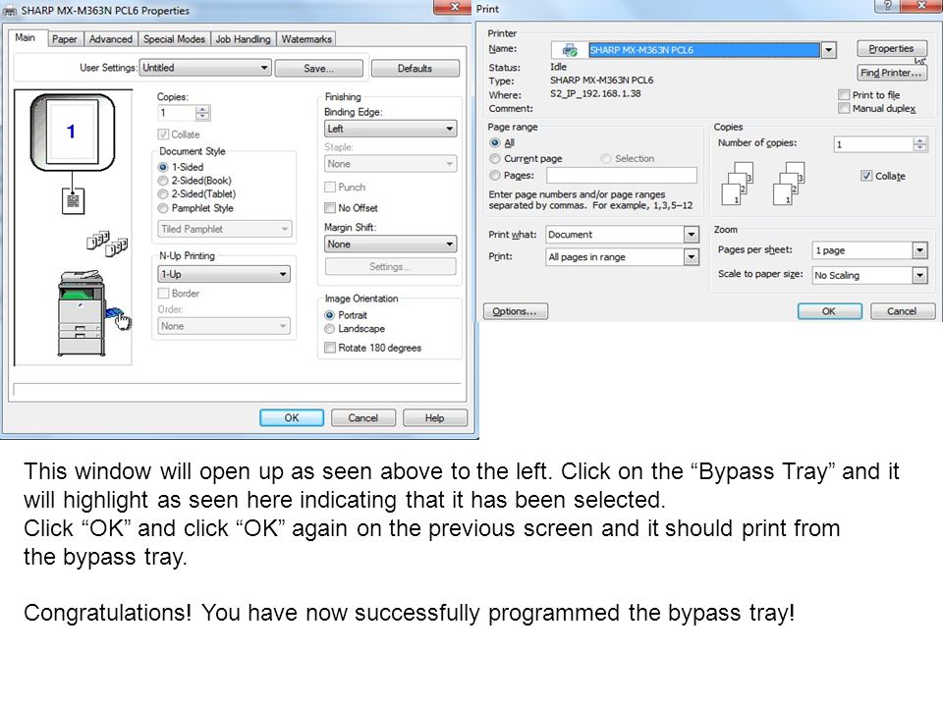This screenshot has width=943, height=707.
Task: Open the Special Modes tab
Action: [175, 39]
